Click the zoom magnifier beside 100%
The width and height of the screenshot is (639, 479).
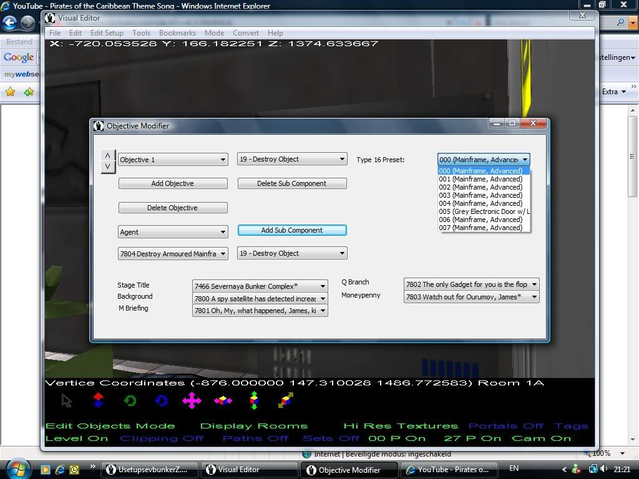click(x=587, y=453)
